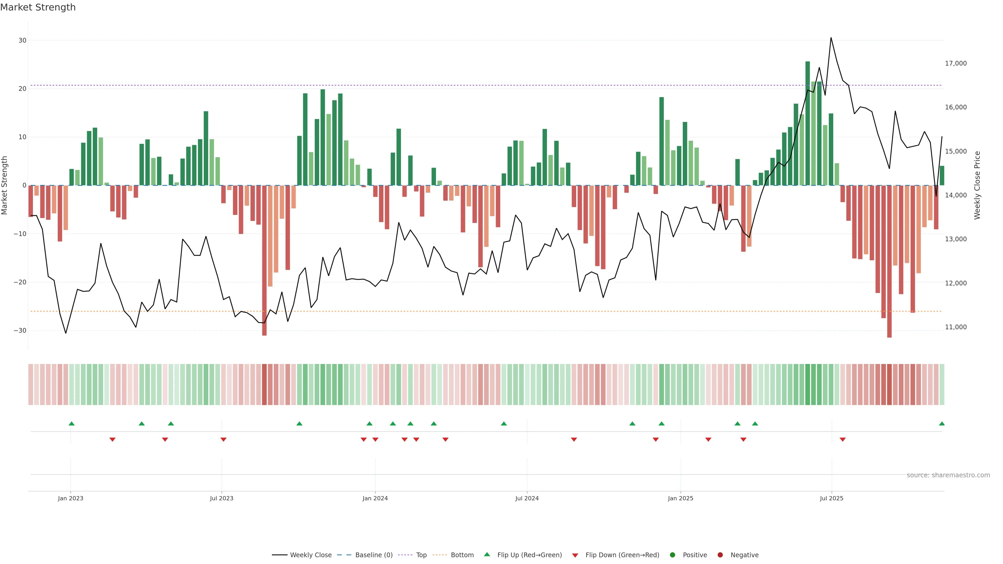This screenshot has width=1003, height=564.
Task: Click the green Flip Up legend triangle
Action: [487, 554]
